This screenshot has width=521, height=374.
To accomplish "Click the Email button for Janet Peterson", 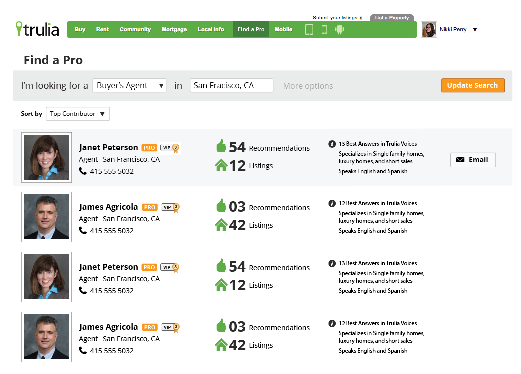I will [473, 160].
